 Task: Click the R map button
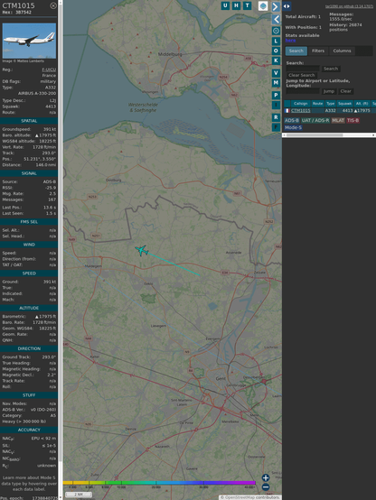click(276, 117)
